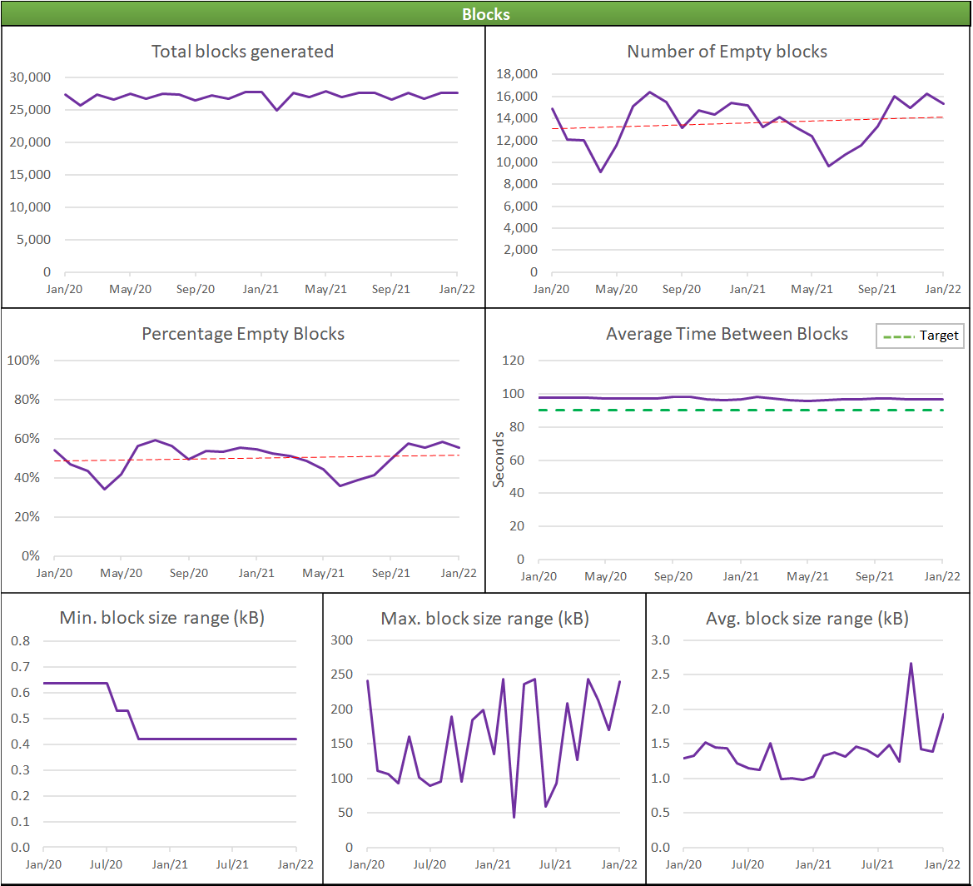Click the 25,000 y-axis label
973x886 pixels.
pyautogui.click(x=30, y=110)
